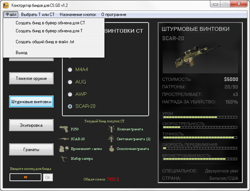Click the Бронепробиваемость bar
The width and height of the screenshot is (250, 191).
click(200, 159)
